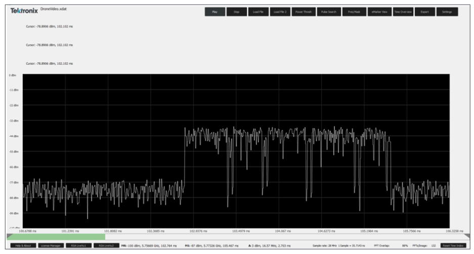Image resolution: width=474 pixels, height=254 pixels.
Task: Show the Time Overview
Action: point(403,12)
